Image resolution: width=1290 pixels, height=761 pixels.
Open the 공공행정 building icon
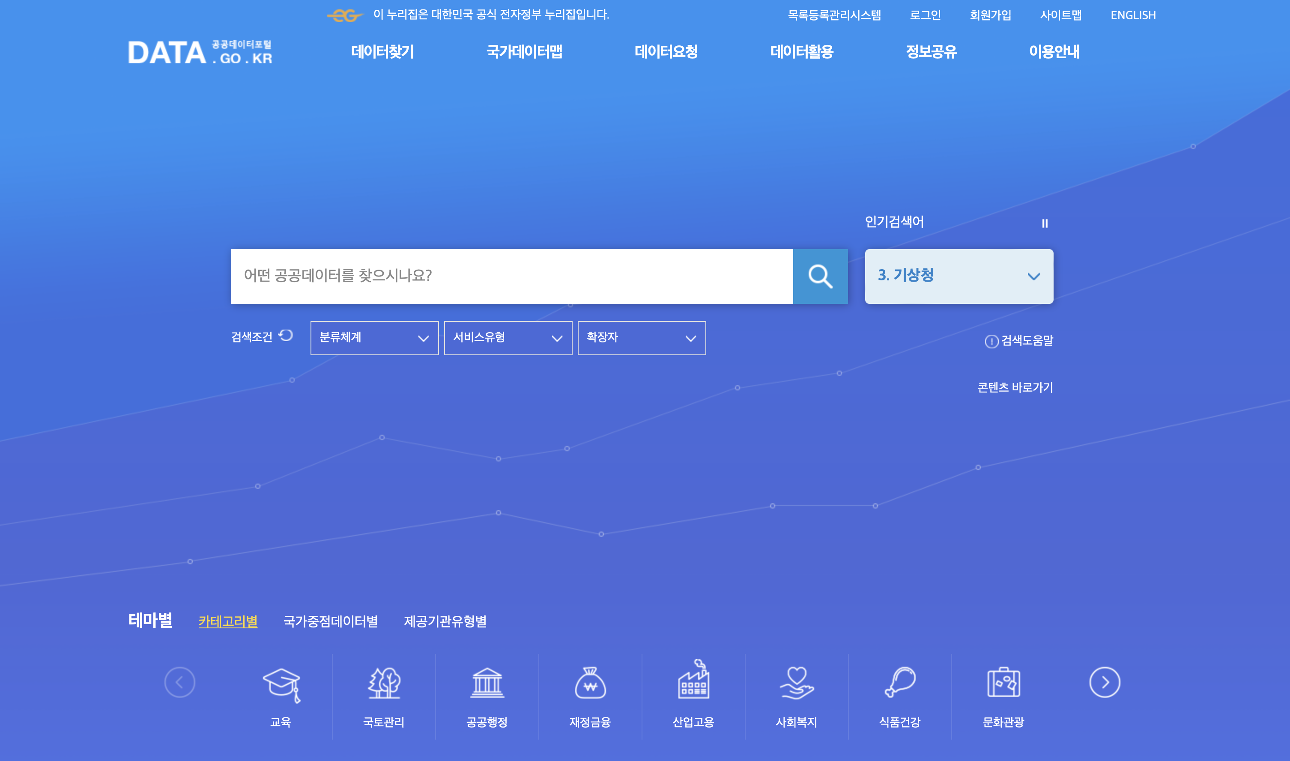click(x=487, y=683)
